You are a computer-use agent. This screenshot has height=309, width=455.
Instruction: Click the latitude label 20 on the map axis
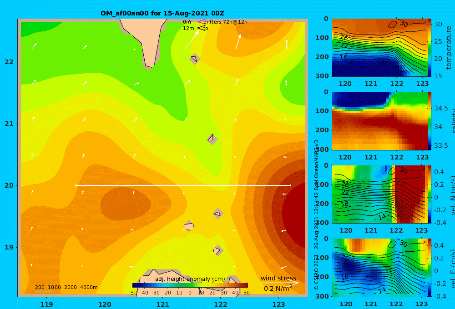9,185
